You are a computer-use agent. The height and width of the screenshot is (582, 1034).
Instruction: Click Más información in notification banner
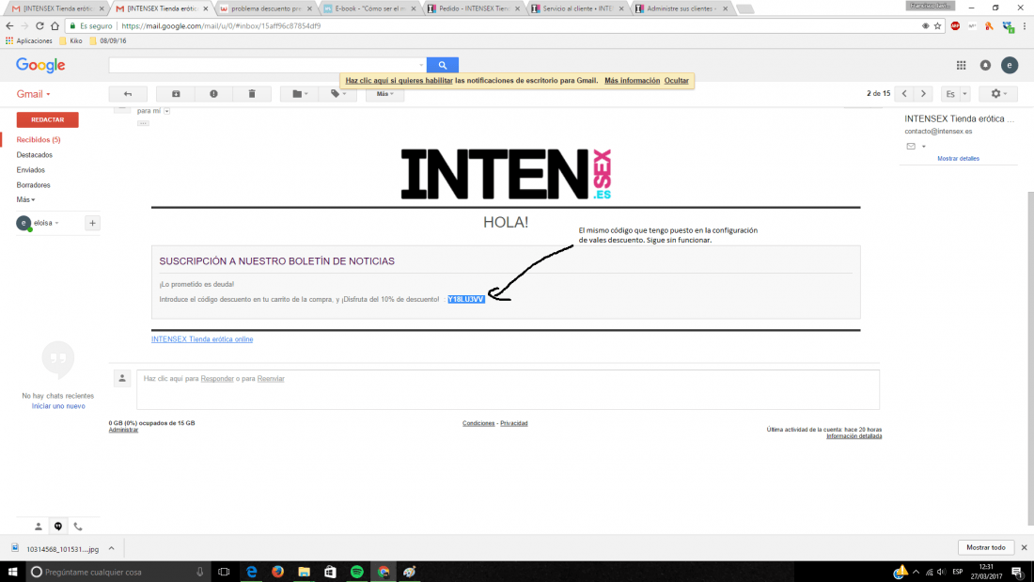(632, 81)
